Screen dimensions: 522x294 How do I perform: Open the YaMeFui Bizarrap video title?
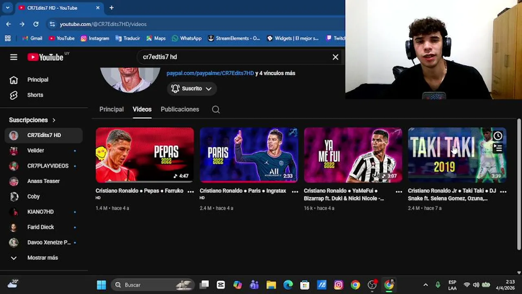[x=344, y=194]
